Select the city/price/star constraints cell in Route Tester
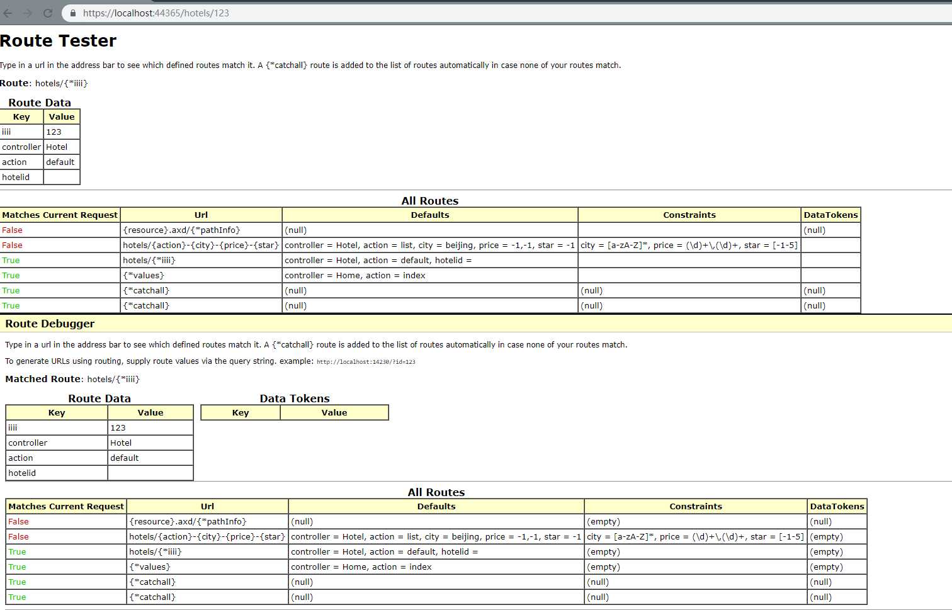Screen dimensions: 952x610 pos(689,245)
